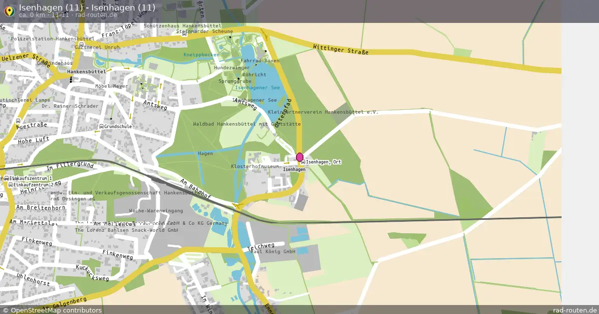Click the Kleingärtnerverein Hankensbüttel e.V. label

click(323, 112)
